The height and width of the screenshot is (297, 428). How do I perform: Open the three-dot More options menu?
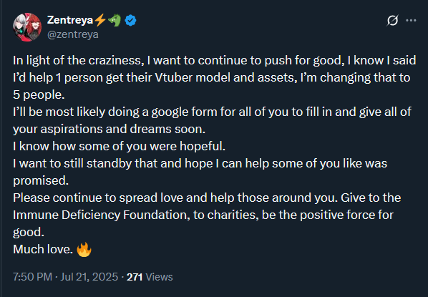(411, 21)
